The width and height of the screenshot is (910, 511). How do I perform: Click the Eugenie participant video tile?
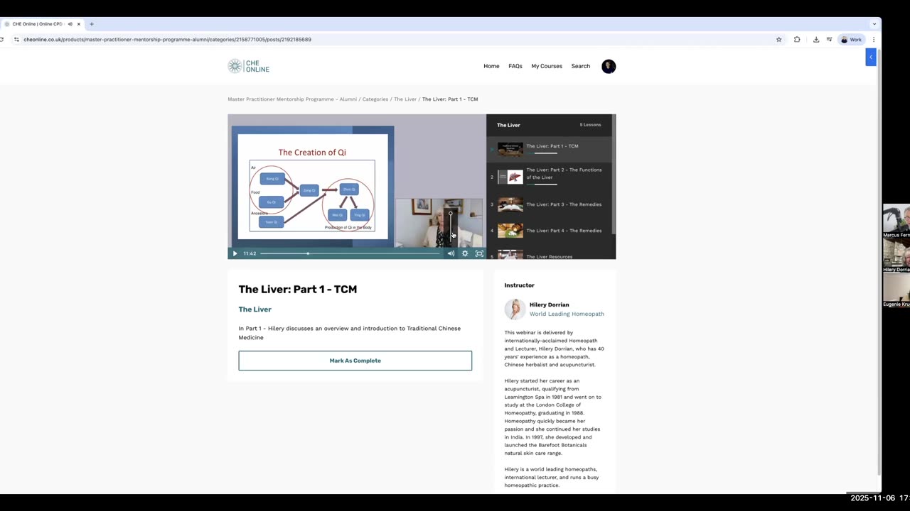pos(896,290)
